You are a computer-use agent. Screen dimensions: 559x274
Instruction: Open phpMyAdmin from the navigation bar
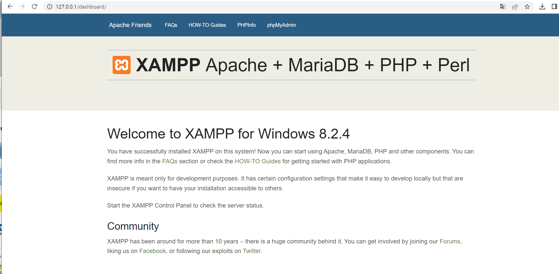point(281,25)
